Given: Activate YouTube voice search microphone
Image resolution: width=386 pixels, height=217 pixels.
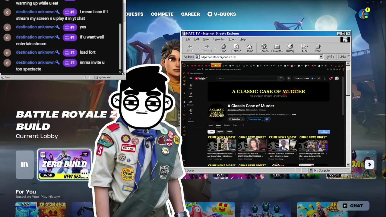Looking at the screenshot, I should (289, 78).
